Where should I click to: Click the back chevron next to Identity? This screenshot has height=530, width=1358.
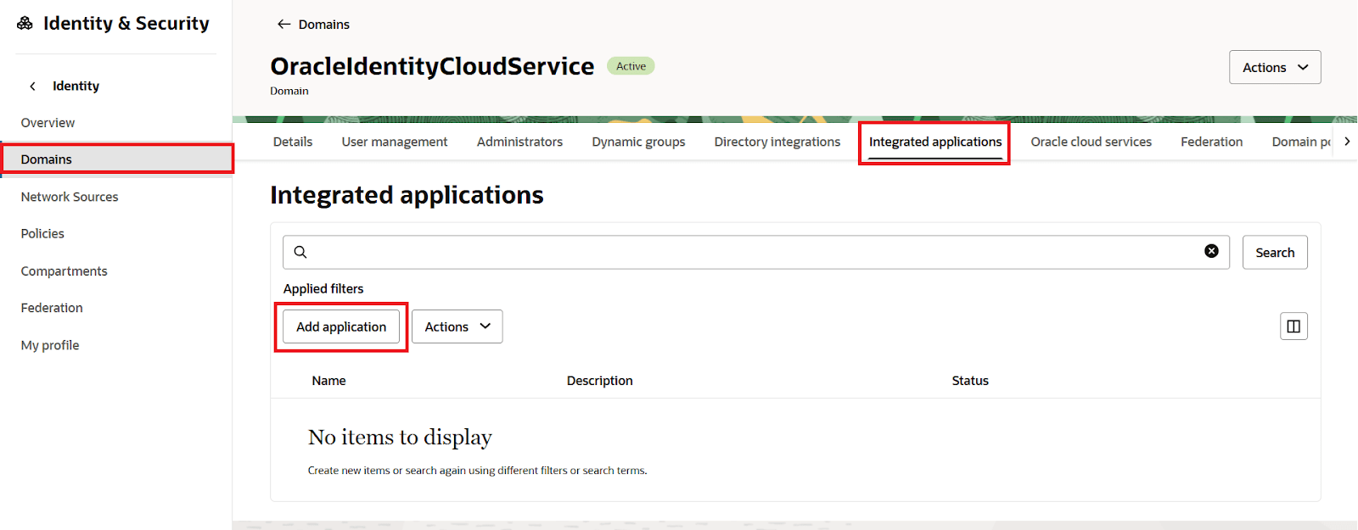point(33,86)
